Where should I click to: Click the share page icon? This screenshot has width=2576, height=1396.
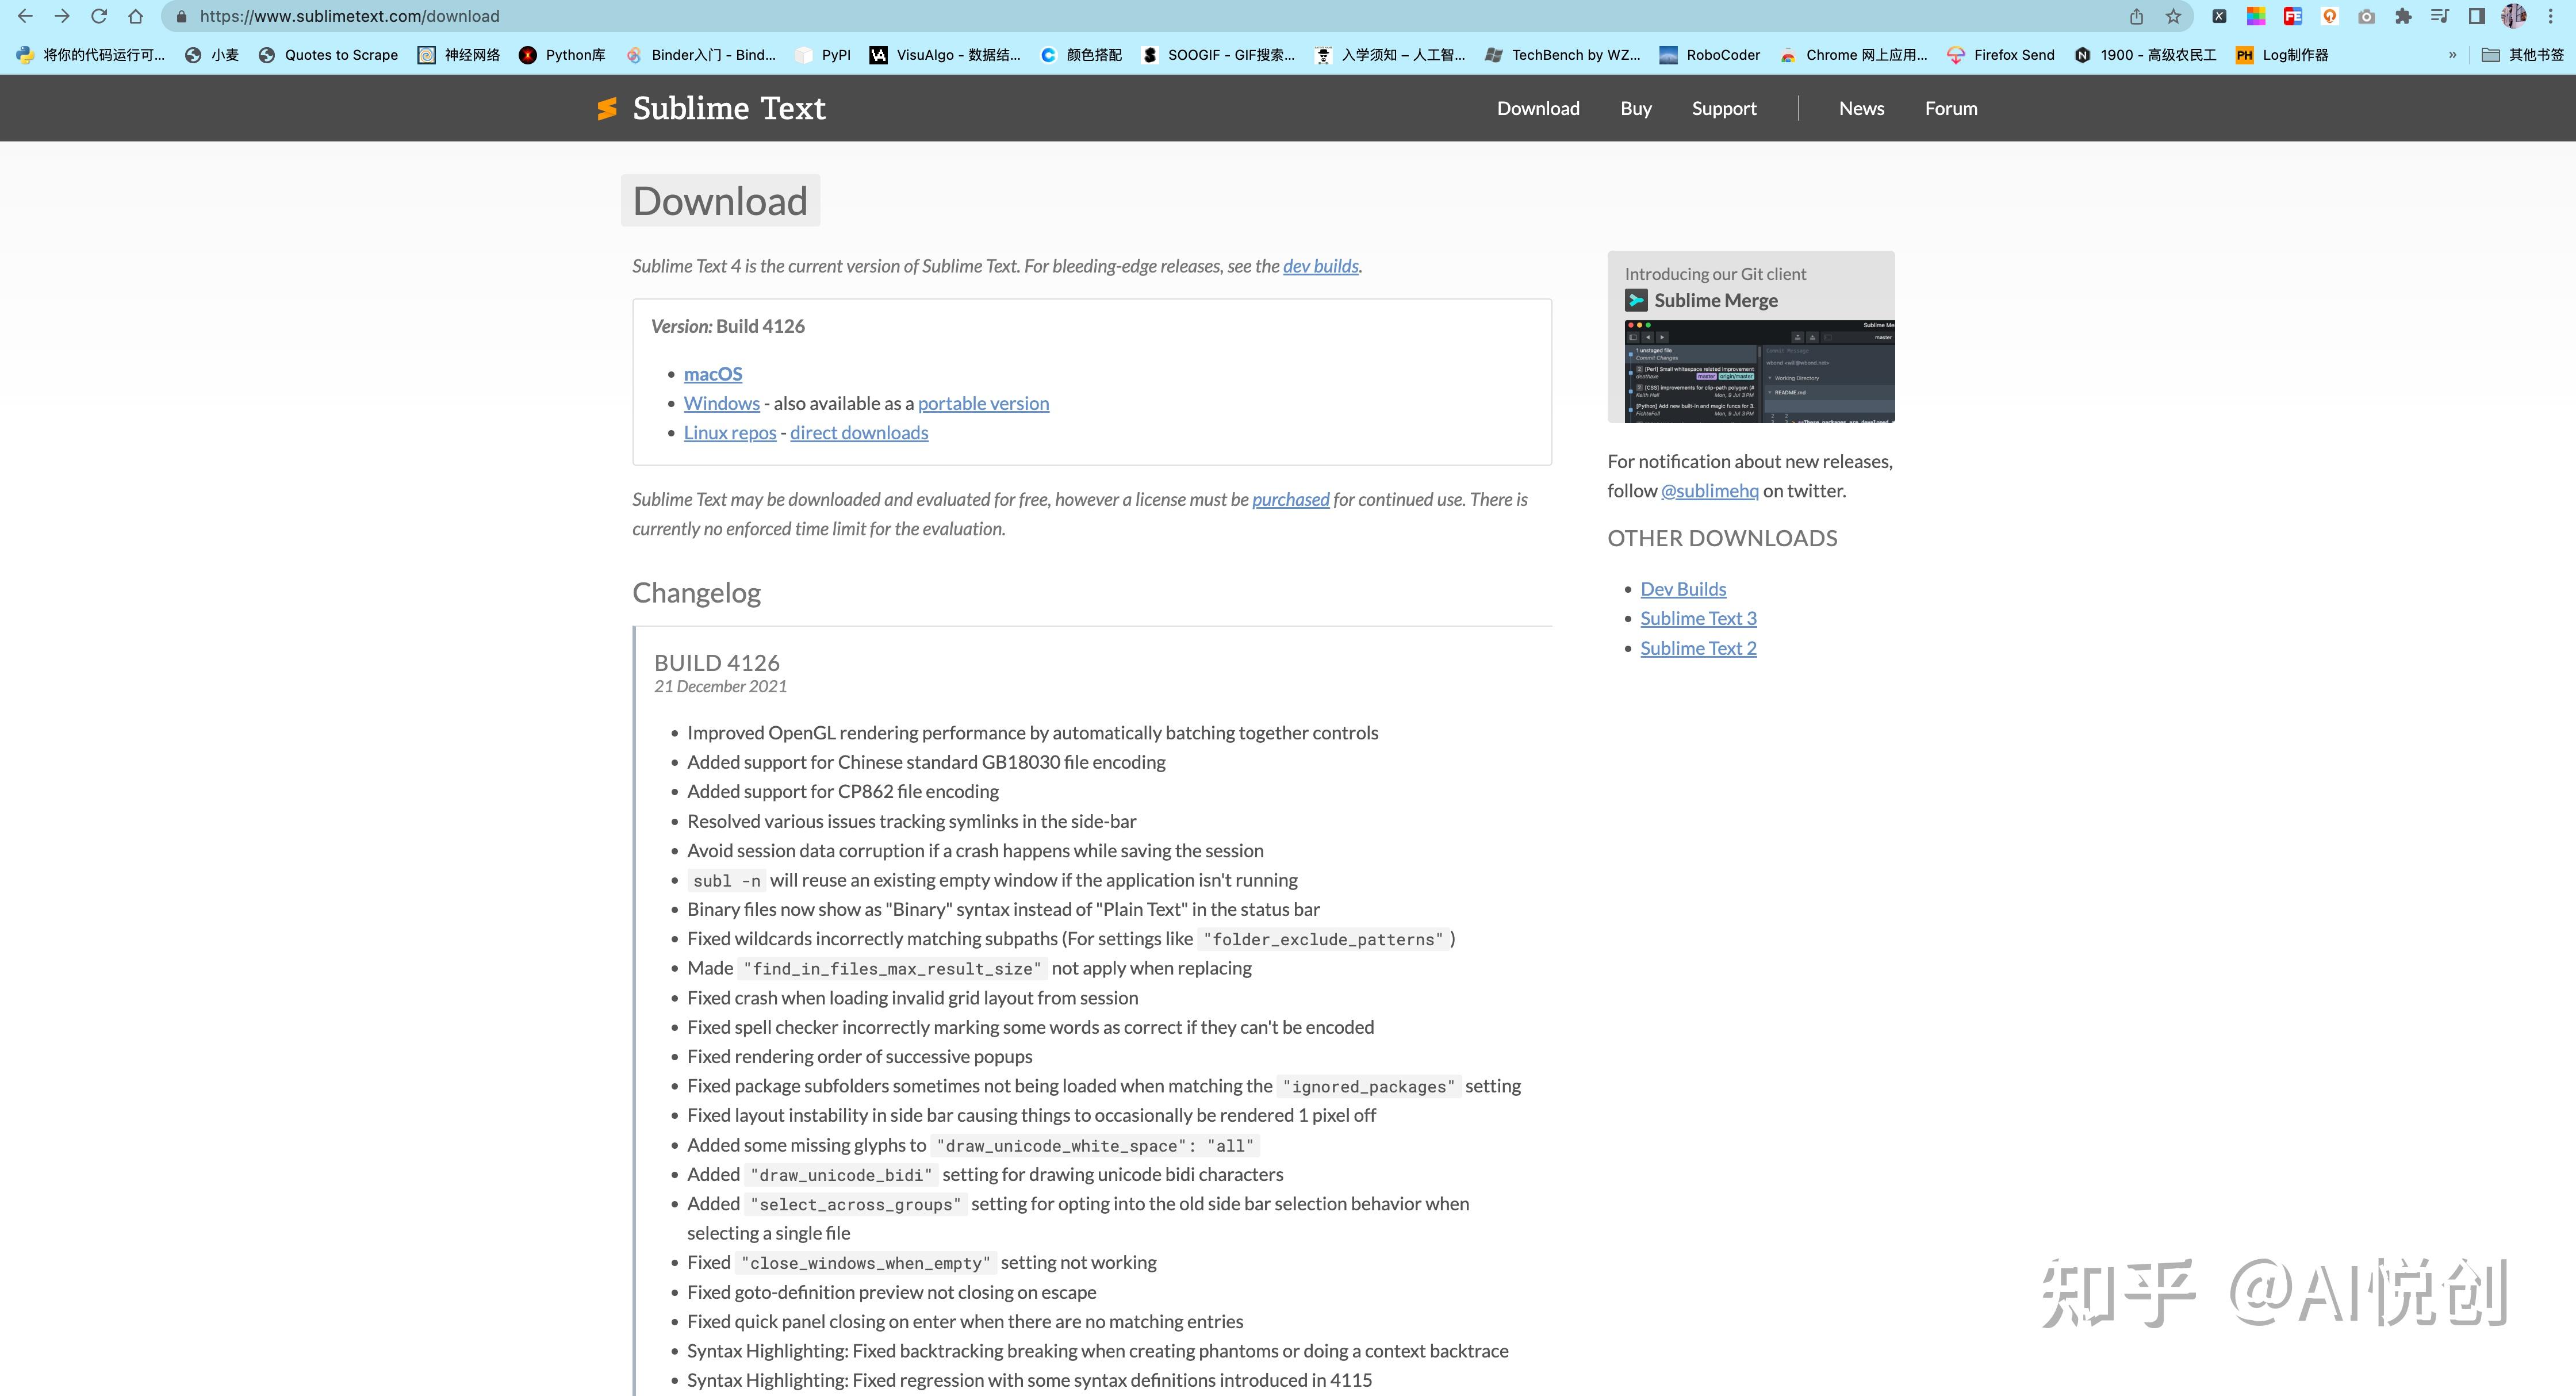[2136, 16]
